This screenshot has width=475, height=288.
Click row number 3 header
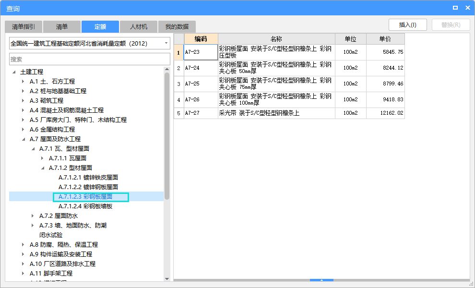click(179, 84)
